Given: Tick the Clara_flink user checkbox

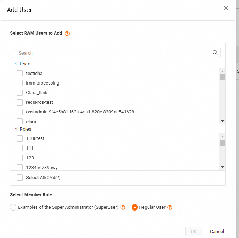Looking at the screenshot, I should tap(20, 93).
